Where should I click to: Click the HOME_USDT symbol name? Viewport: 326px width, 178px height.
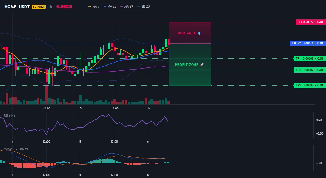(17, 7)
